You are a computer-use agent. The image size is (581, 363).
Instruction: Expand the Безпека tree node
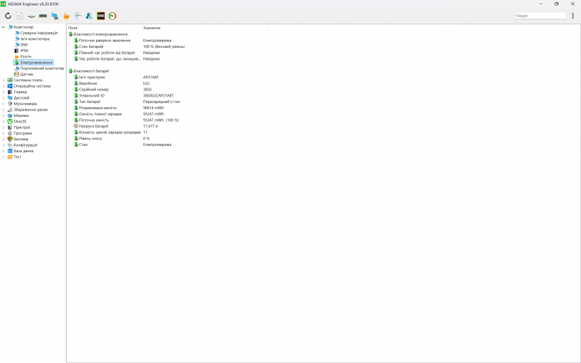(x=3, y=139)
